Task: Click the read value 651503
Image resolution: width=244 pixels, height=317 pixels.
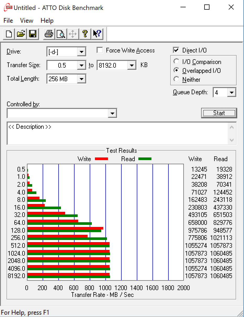Action: 223,215
